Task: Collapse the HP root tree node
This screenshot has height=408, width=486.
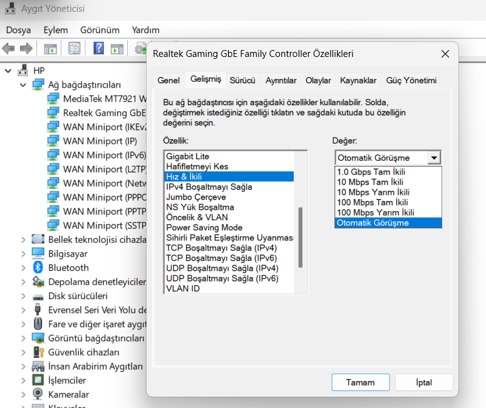Action: (8, 71)
